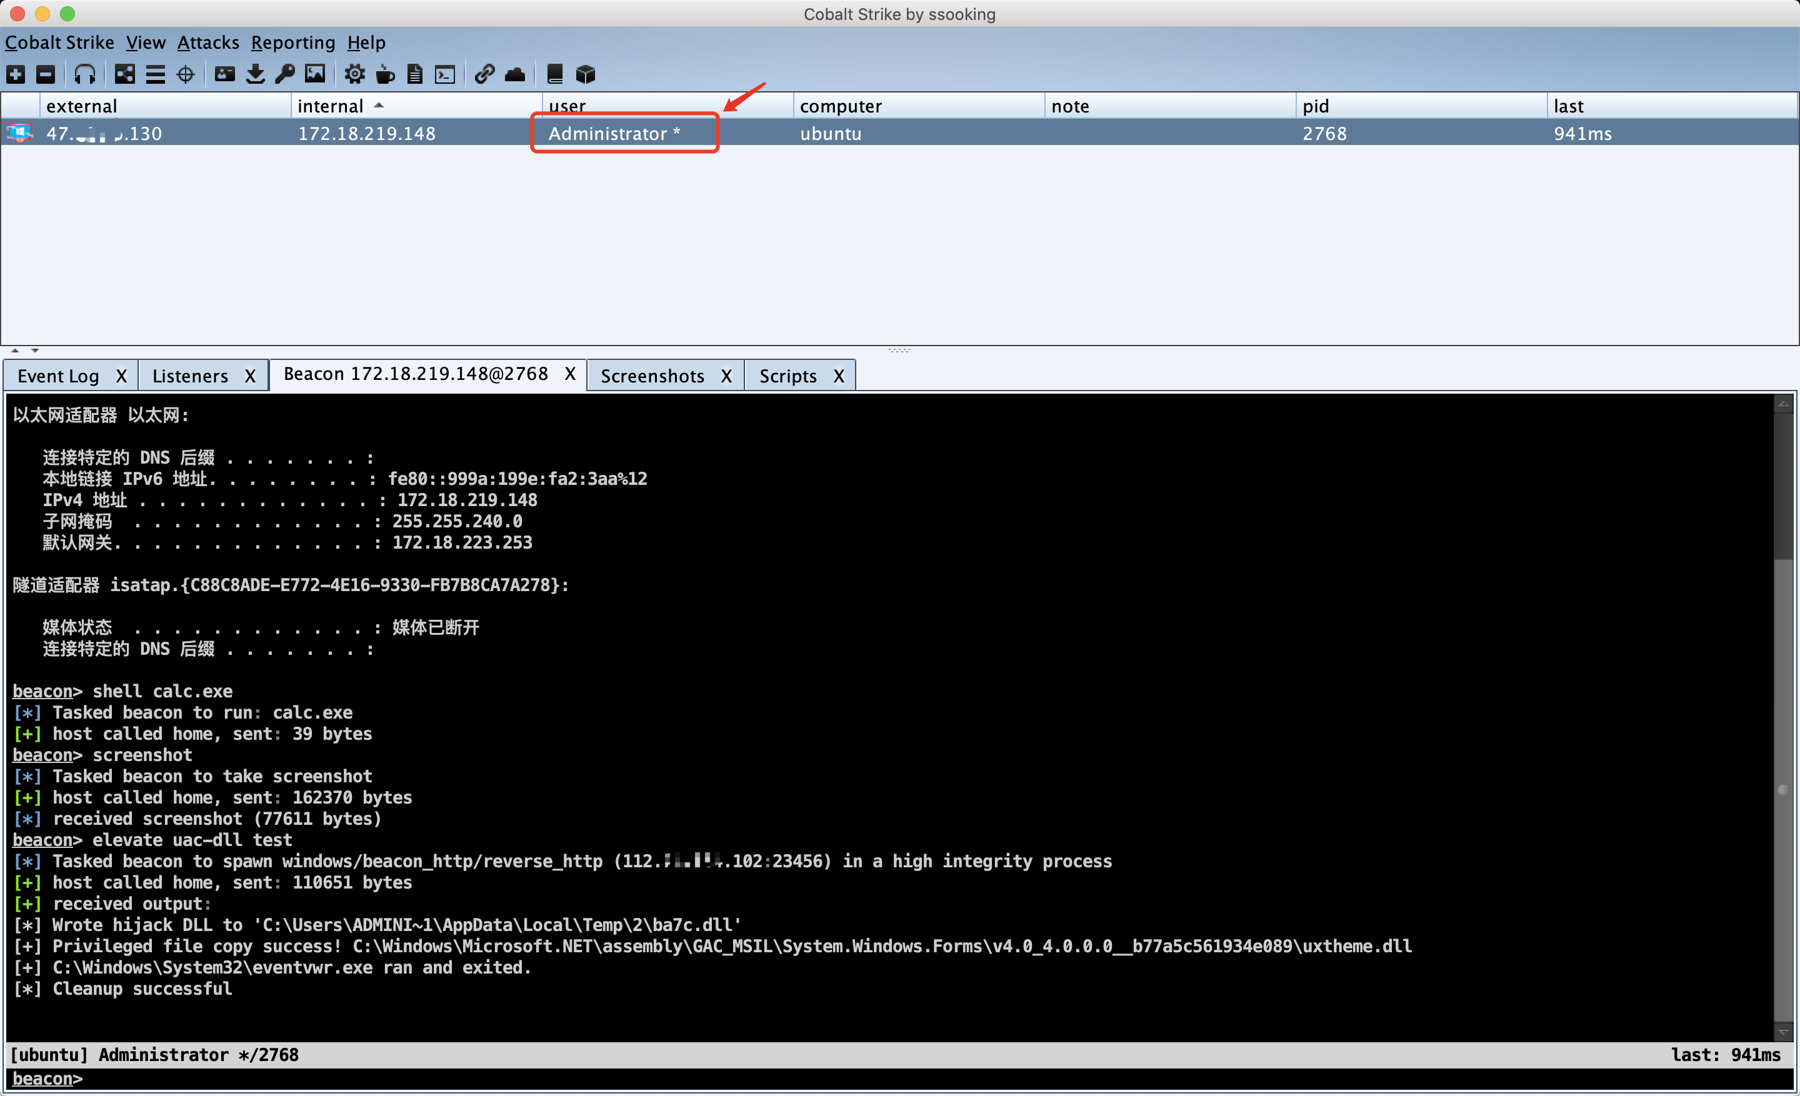Open the cloud host file icon
This screenshot has width=1800, height=1096.
pos(515,74)
